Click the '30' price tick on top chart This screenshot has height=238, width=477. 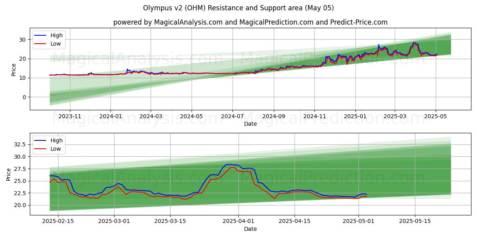[x=23, y=40]
